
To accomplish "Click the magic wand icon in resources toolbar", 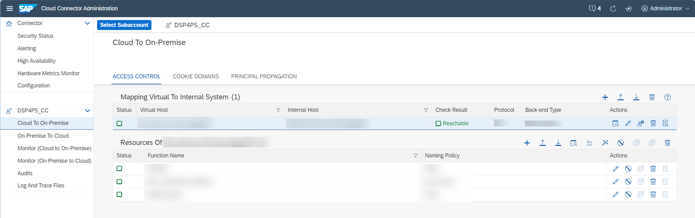I will click(x=605, y=143).
